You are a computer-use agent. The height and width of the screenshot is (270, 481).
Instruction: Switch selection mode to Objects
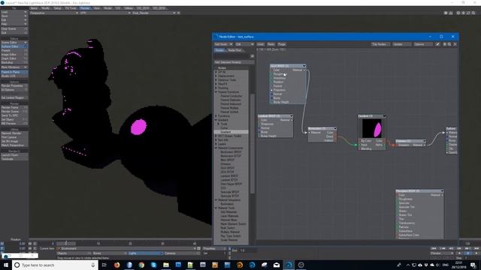click(x=74, y=253)
